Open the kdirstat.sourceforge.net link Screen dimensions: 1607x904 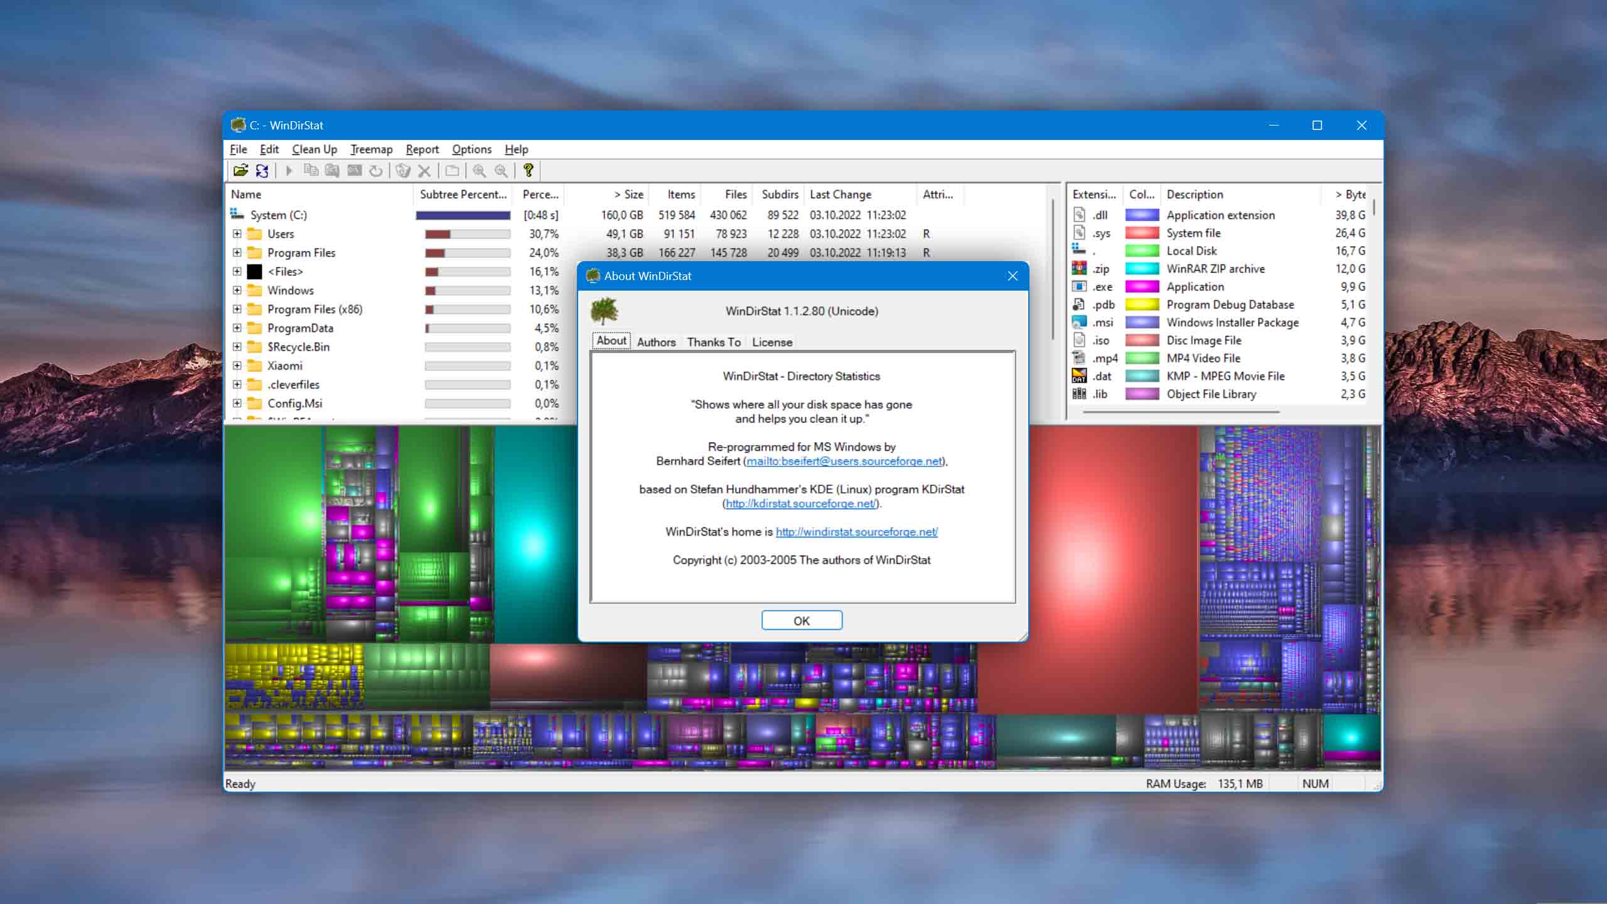(x=800, y=503)
